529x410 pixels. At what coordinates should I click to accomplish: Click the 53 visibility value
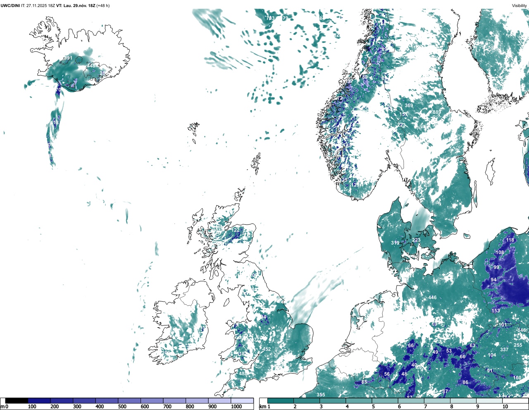coord(449,351)
